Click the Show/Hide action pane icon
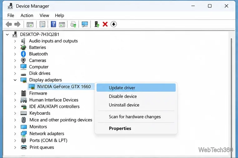Screen dimensions: 238x158 point(62,24)
